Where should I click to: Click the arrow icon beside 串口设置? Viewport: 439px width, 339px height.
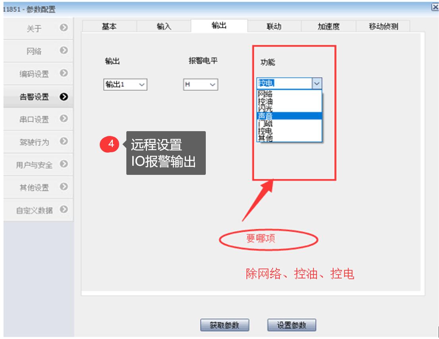click(63, 118)
